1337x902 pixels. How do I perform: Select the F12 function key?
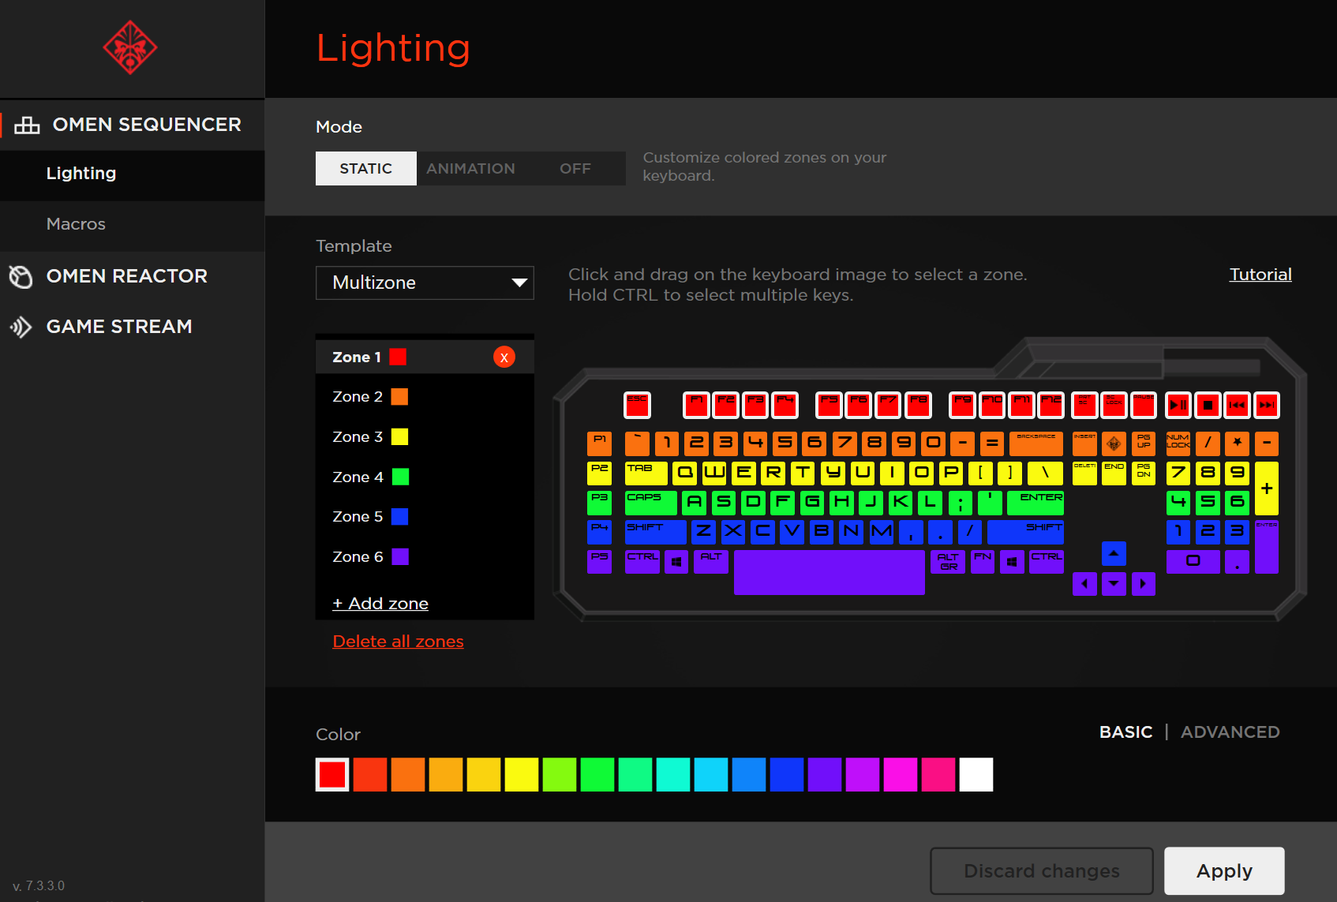click(1051, 406)
